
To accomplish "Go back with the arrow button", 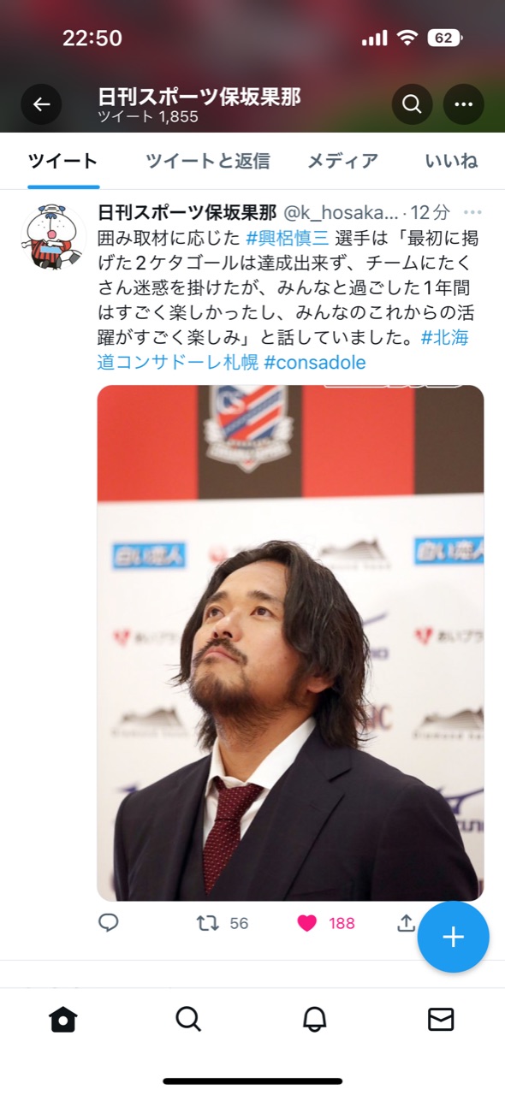I will click(41, 104).
